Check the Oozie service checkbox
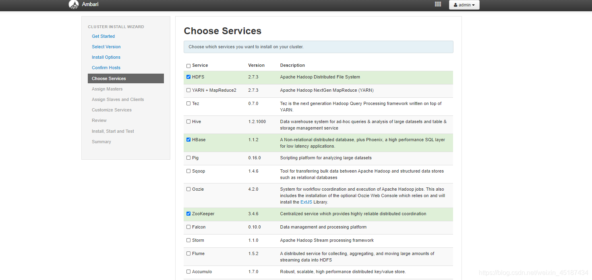Image resolution: width=592 pixels, height=280 pixels. [x=188, y=189]
